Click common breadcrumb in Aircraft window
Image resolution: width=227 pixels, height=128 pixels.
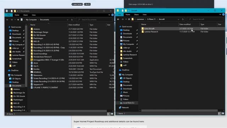pyautogui.click(x=140, y=19)
